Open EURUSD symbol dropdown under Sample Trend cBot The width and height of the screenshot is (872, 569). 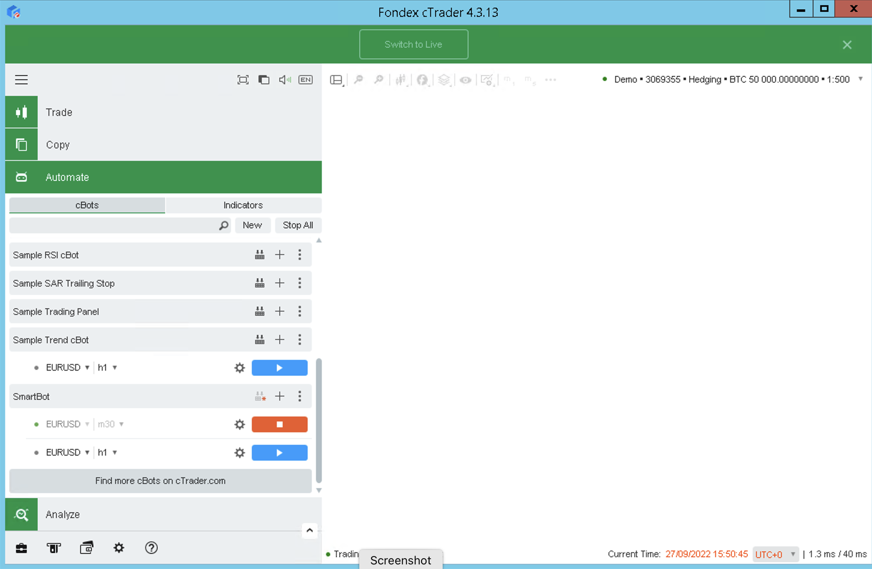point(68,368)
